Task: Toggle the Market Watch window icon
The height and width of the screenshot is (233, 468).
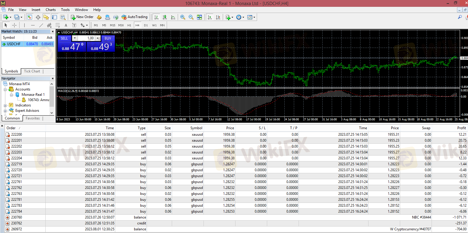Action: pos(30,17)
